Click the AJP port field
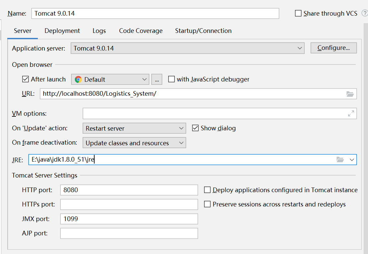Image resolution: width=368 pixels, height=254 pixels. point(129,233)
